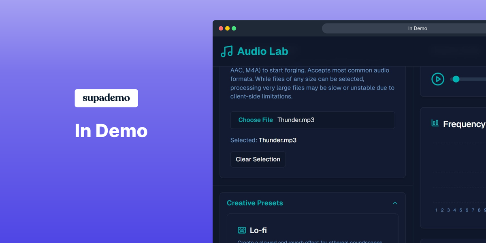Play the audio with the play button

pos(438,79)
